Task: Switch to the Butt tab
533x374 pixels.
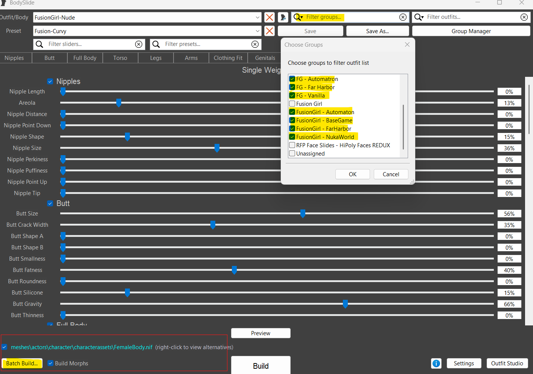Action: point(50,58)
